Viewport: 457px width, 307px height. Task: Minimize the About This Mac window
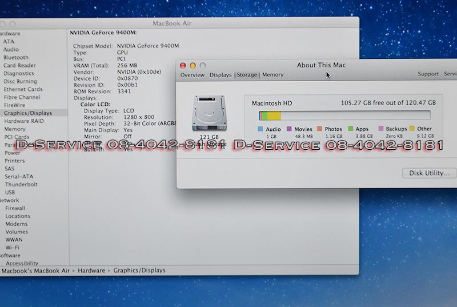click(193, 66)
